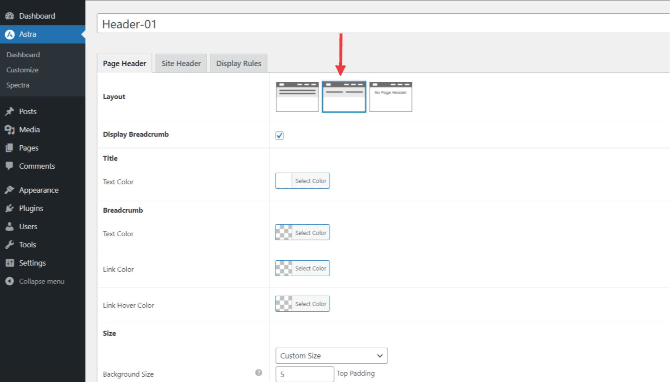Viewport: 670px width, 382px height.
Task: Switch to the Site Header tab
Action: (x=181, y=64)
